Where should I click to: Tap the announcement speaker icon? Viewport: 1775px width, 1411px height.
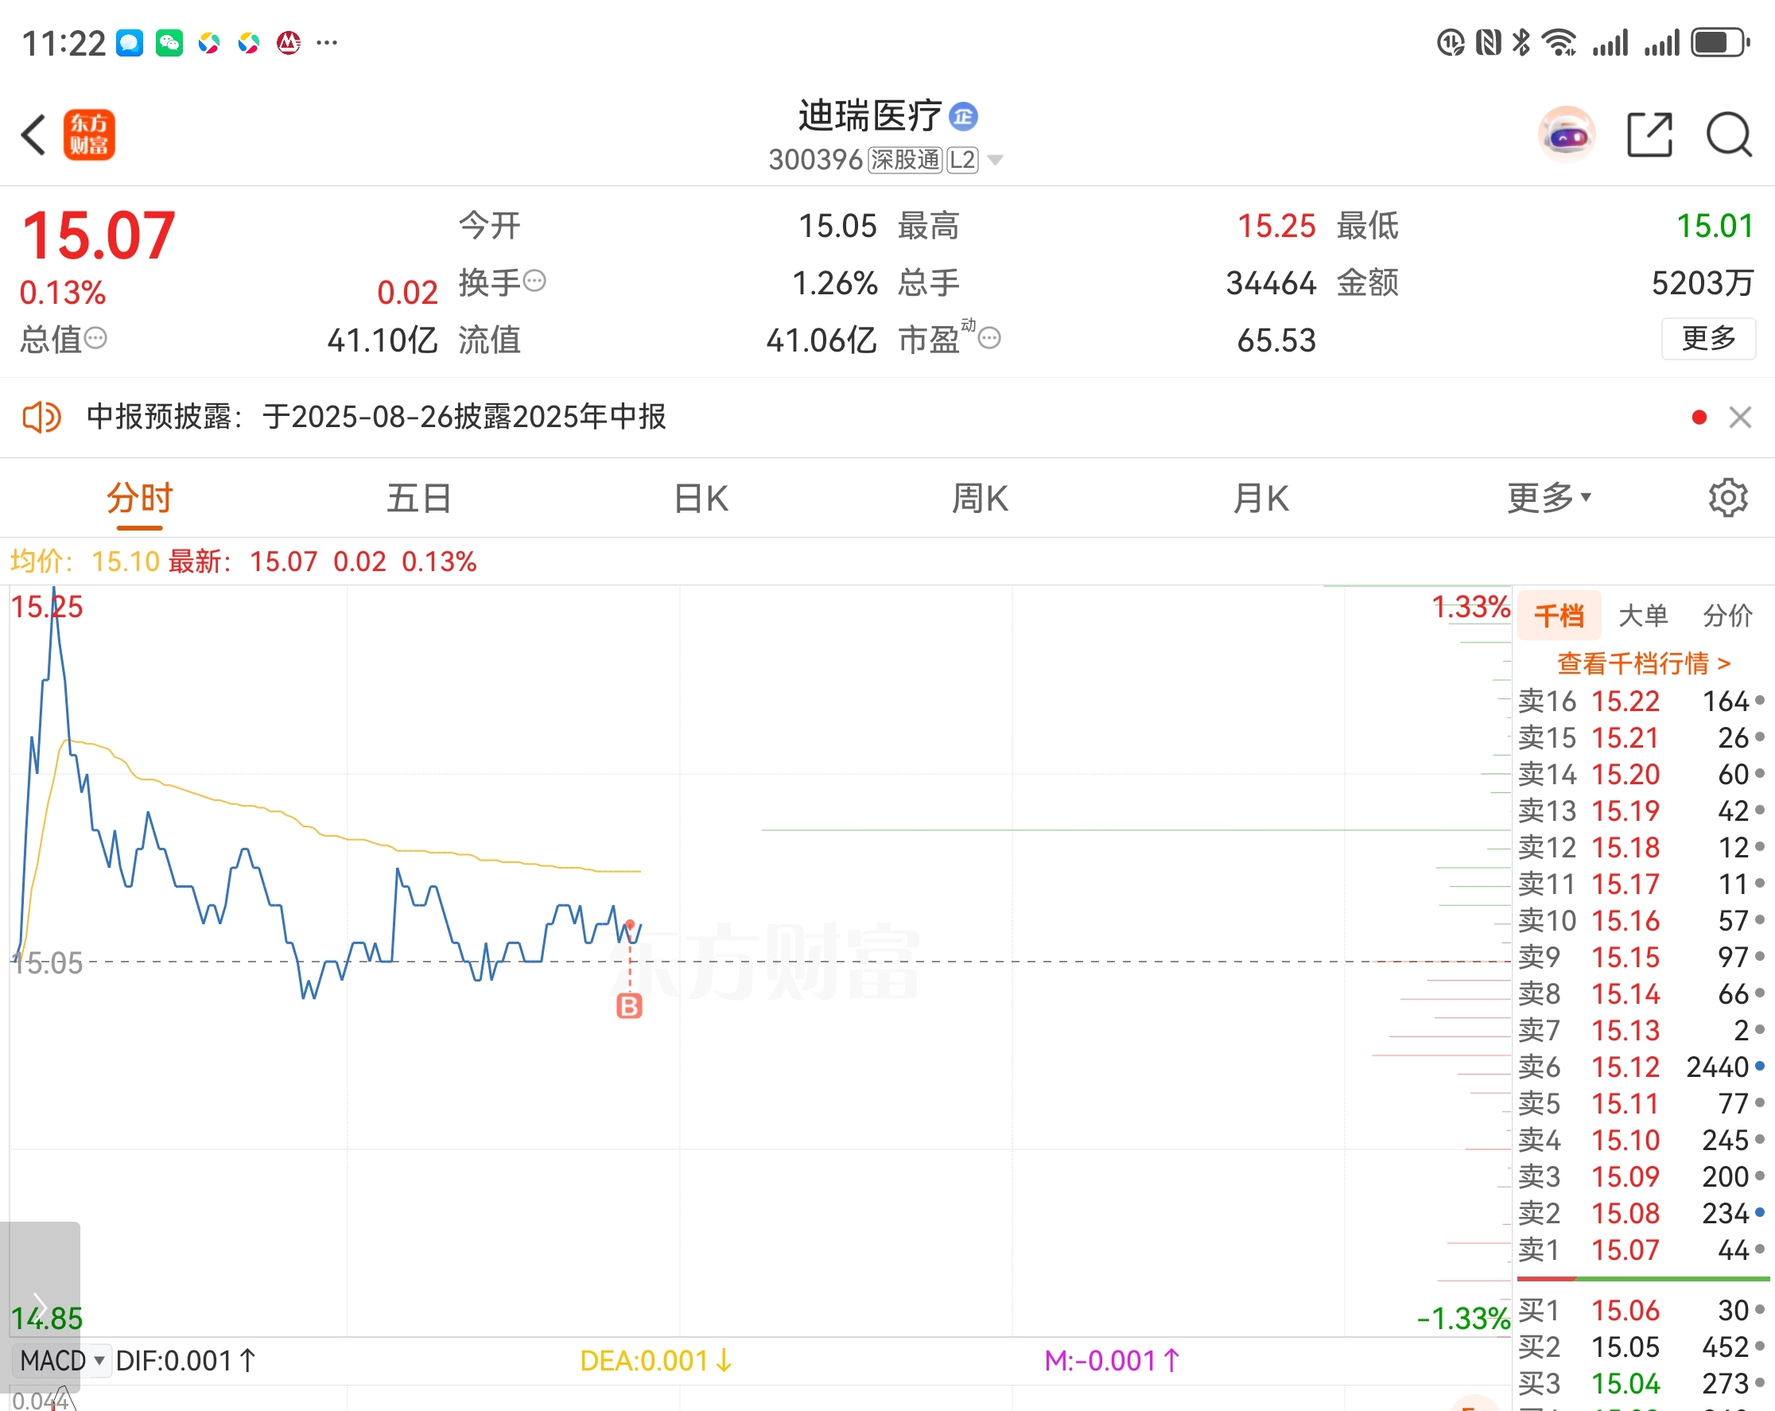tap(41, 418)
